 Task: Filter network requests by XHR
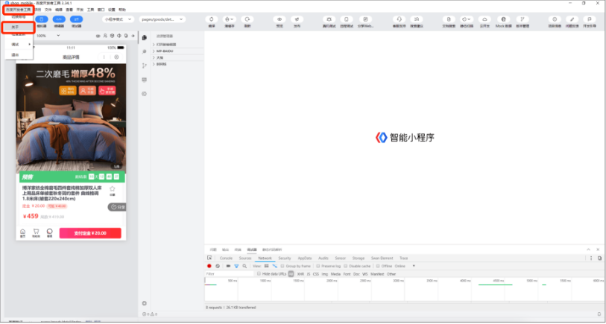coord(300,274)
